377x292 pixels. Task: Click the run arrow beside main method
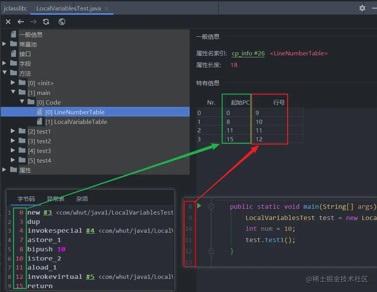tap(199, 206)
